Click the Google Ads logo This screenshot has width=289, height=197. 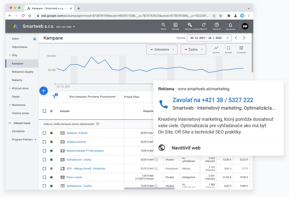(16, 26)
